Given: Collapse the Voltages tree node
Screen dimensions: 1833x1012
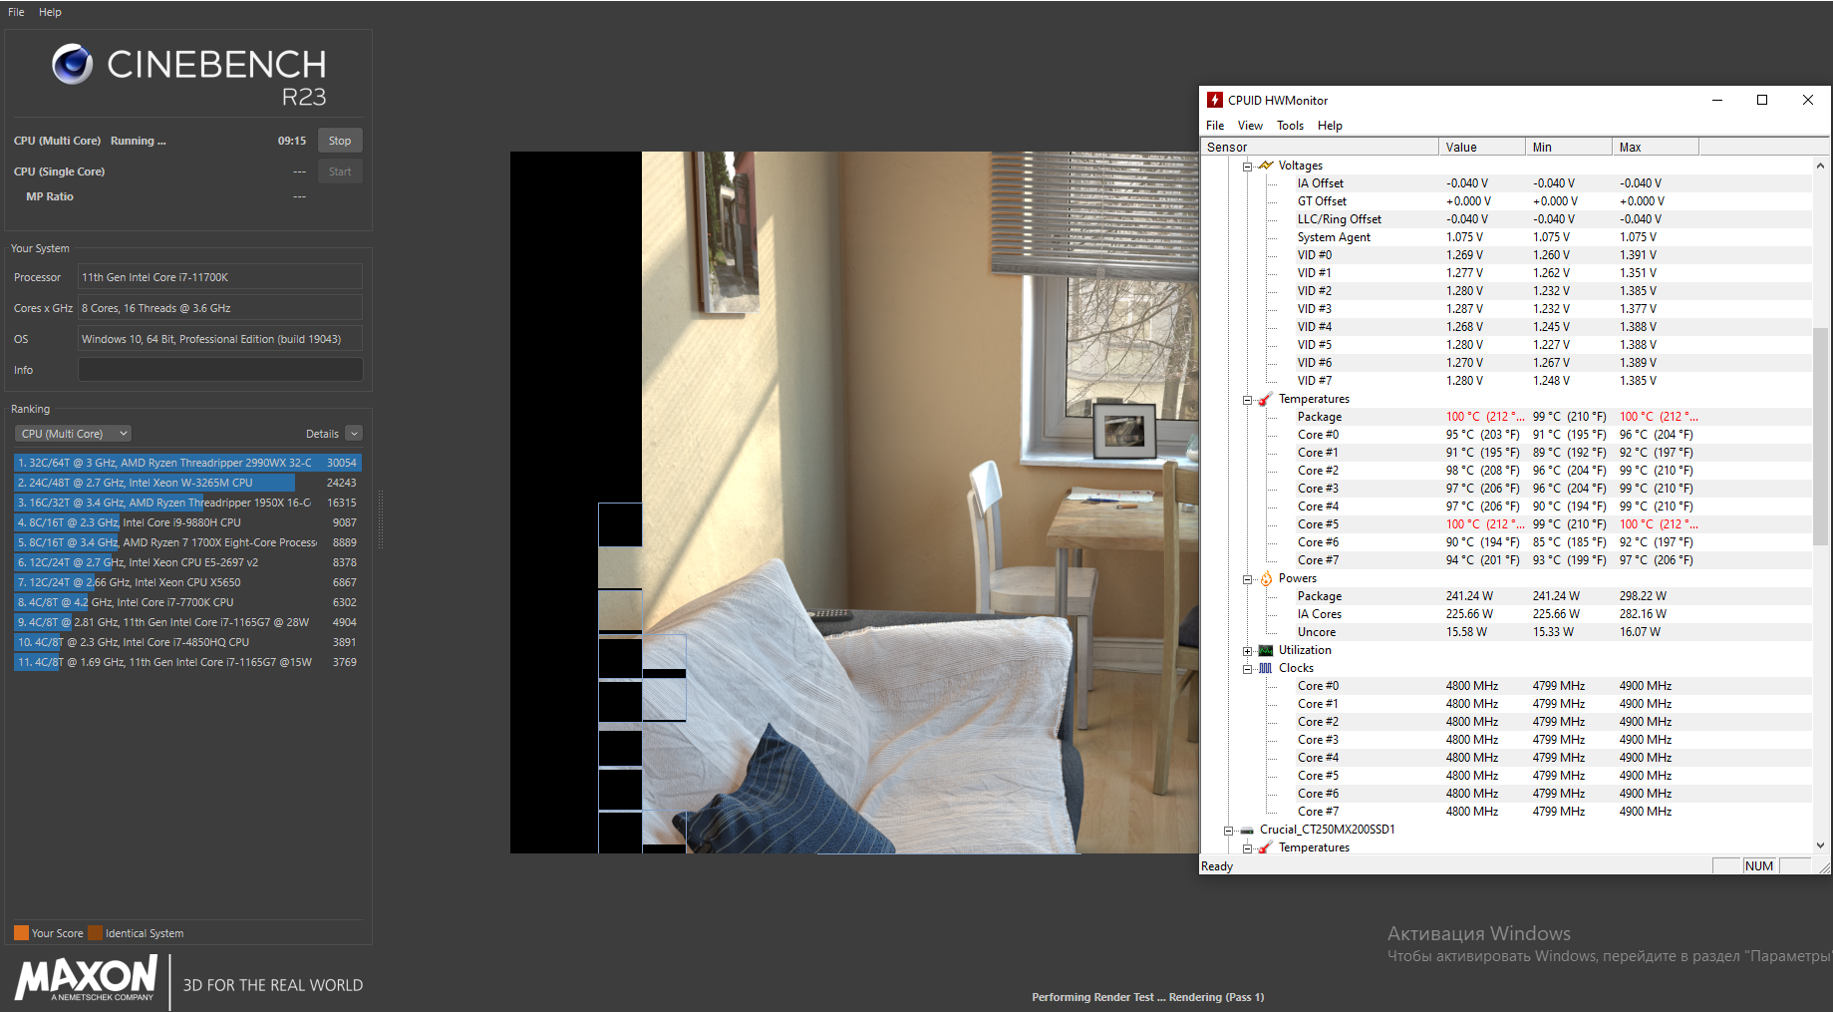Looking at the screenshot, I should [x=1247, y=166].
